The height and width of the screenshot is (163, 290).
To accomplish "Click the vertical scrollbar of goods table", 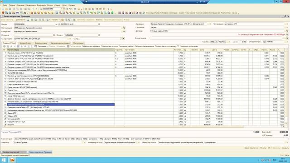I will point(286,87).
